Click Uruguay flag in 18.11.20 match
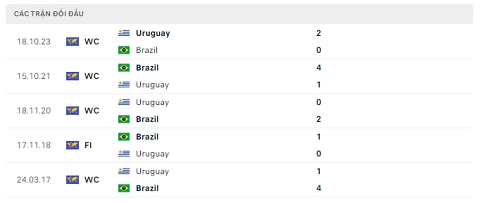 click(124, 102)
